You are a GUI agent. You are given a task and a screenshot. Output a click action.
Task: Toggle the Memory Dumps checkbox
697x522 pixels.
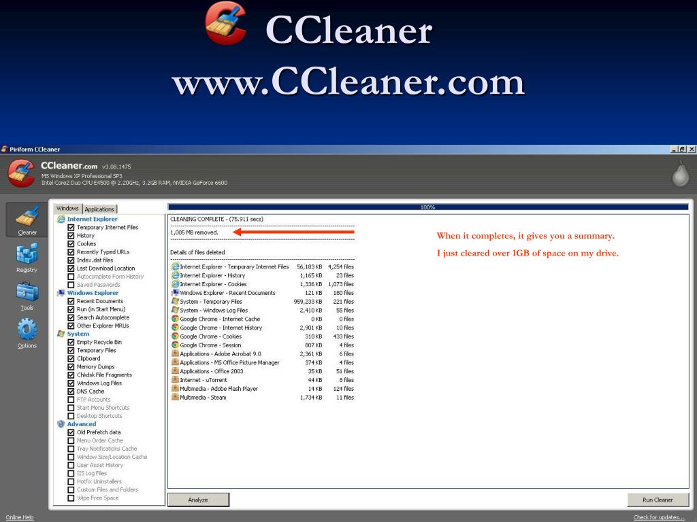click(x=71, y=366)
